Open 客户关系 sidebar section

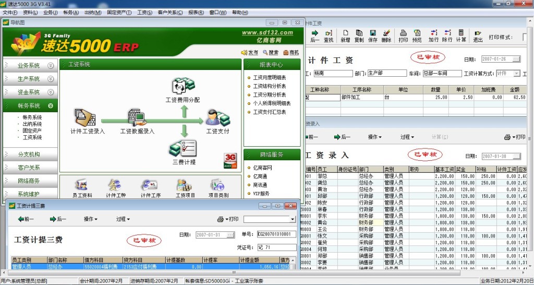[30, 168]
